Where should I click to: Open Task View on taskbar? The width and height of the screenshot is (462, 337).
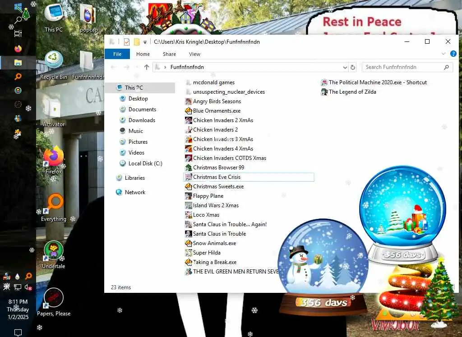click(18, 33)
